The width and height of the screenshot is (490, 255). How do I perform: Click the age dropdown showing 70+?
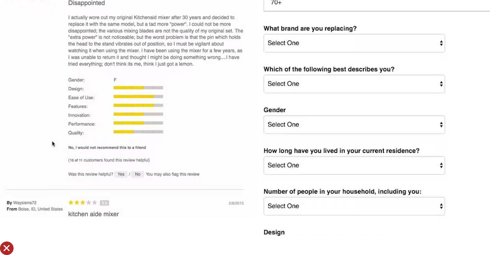coord(376,4)
